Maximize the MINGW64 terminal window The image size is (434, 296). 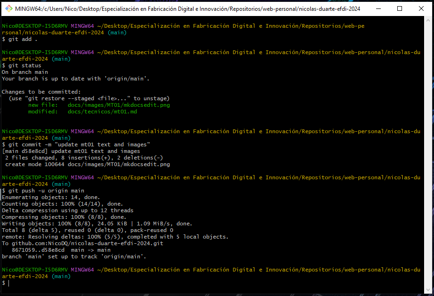coord(399,8)
